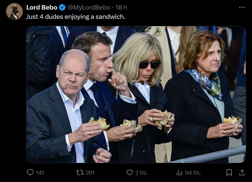The image size is (252, 182).
Task: Click the black sunglasses in the photo
Action: tap(150, 65)
